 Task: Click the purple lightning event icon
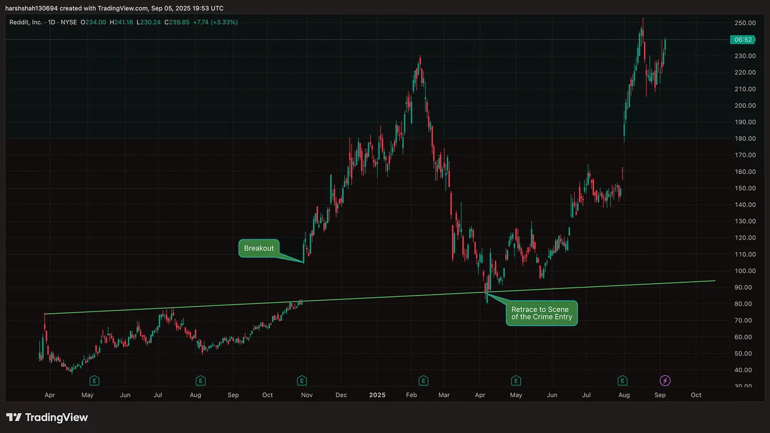[x=665, y=380]
